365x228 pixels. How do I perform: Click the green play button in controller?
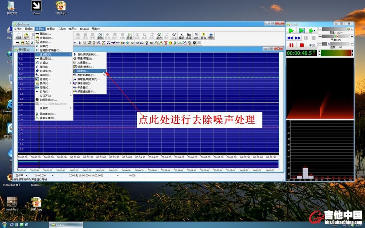(291, 31)
